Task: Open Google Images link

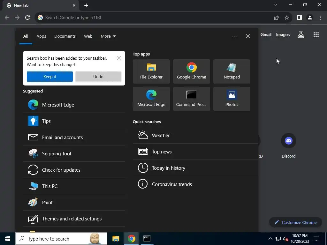Action: point(283,35)
